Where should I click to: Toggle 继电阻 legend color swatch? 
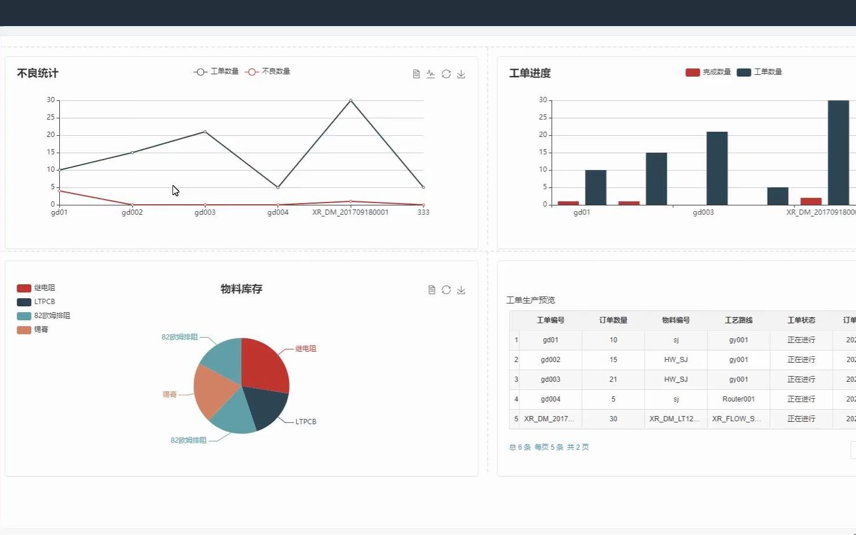pos(24,288)
